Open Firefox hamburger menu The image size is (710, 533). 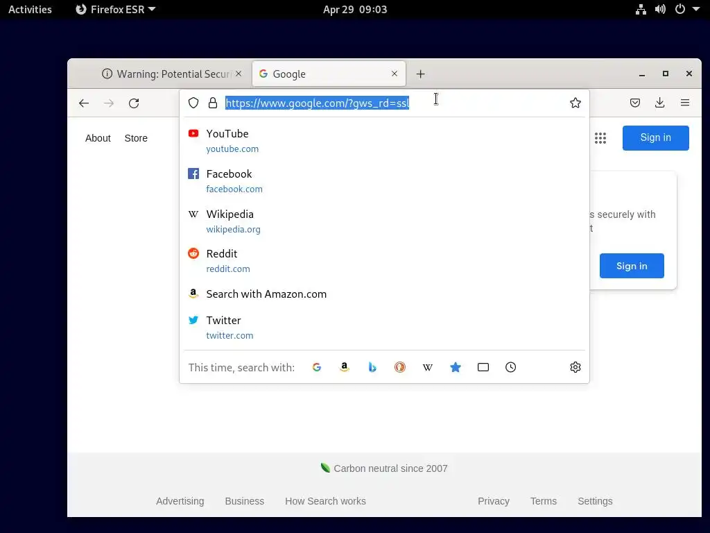pyautogui.click(x=684, y=103)
